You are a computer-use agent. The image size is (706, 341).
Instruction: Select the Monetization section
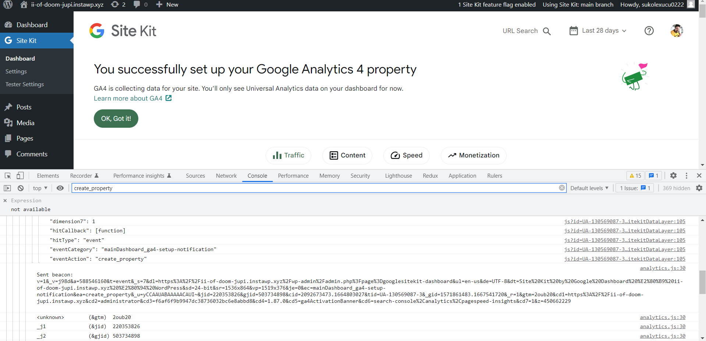(473, 155)
